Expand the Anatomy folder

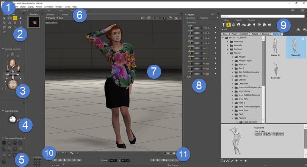(227, 42)
